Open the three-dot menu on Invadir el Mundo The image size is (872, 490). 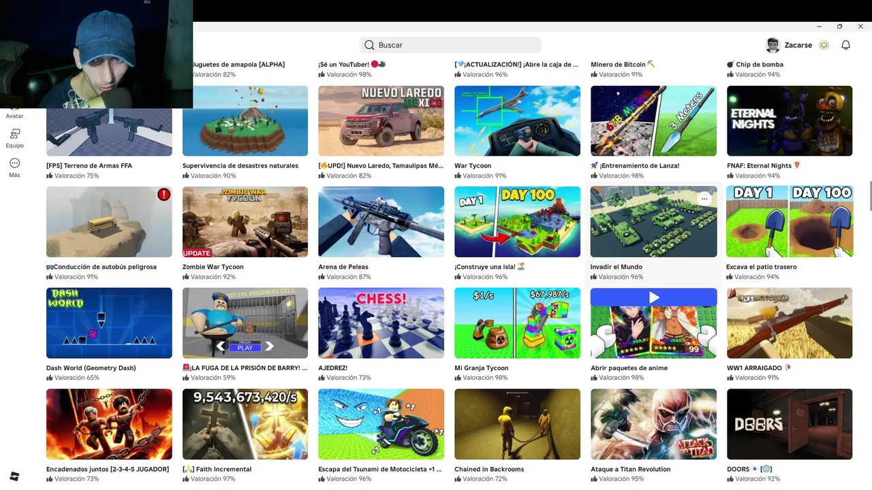[704, 199]
